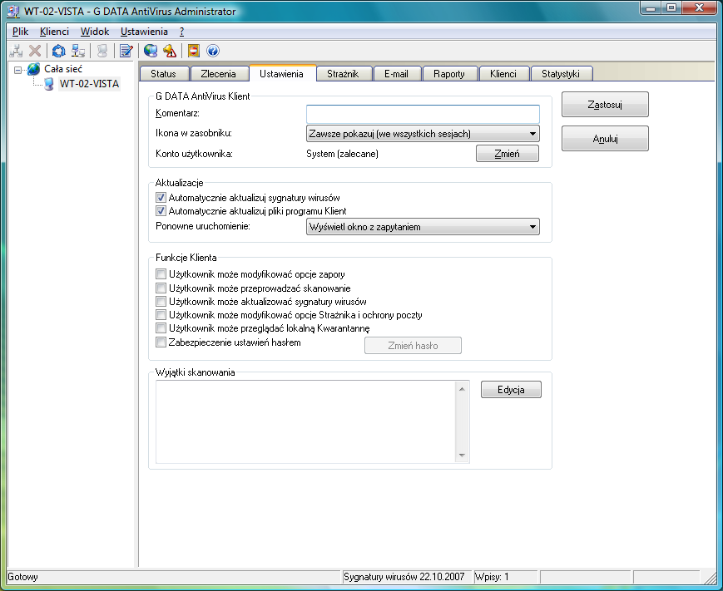Click the Komentarz input field
723x591 pixels.
[423, 114]
